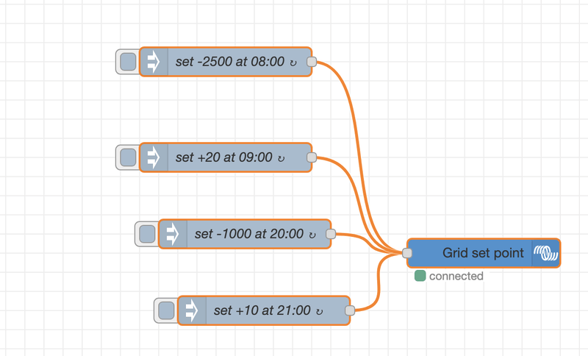Select the output port of 'set -1000 at 20:00'

pyautogui.click(x=331, y=234)
